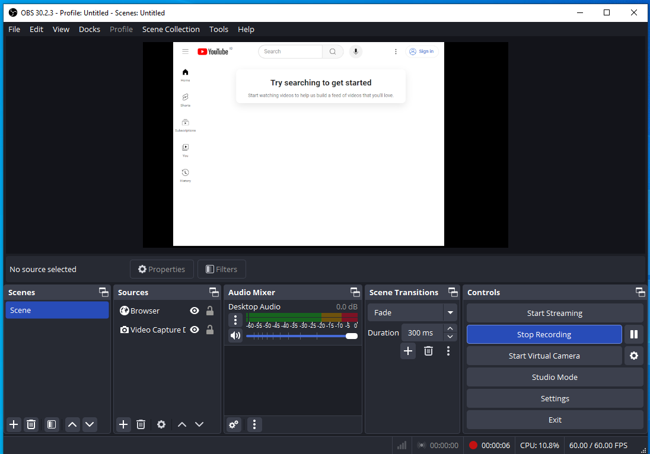
Task: Open the Tools menu
Action: click(218, 30)
